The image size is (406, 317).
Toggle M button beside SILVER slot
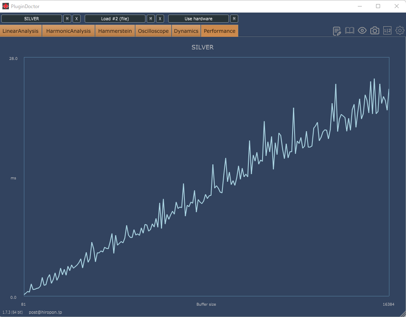(x=67, y=19)
